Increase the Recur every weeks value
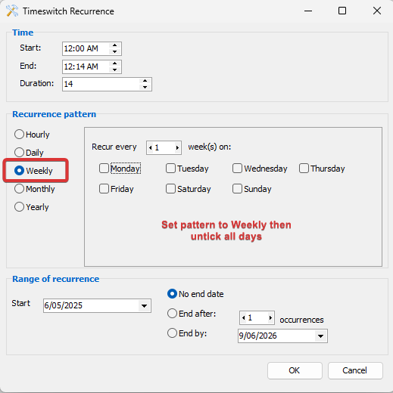393x393 pixels. click(177, 147)
